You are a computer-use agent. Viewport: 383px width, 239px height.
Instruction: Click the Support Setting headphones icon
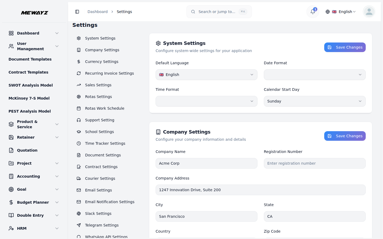tap(79, 120)
